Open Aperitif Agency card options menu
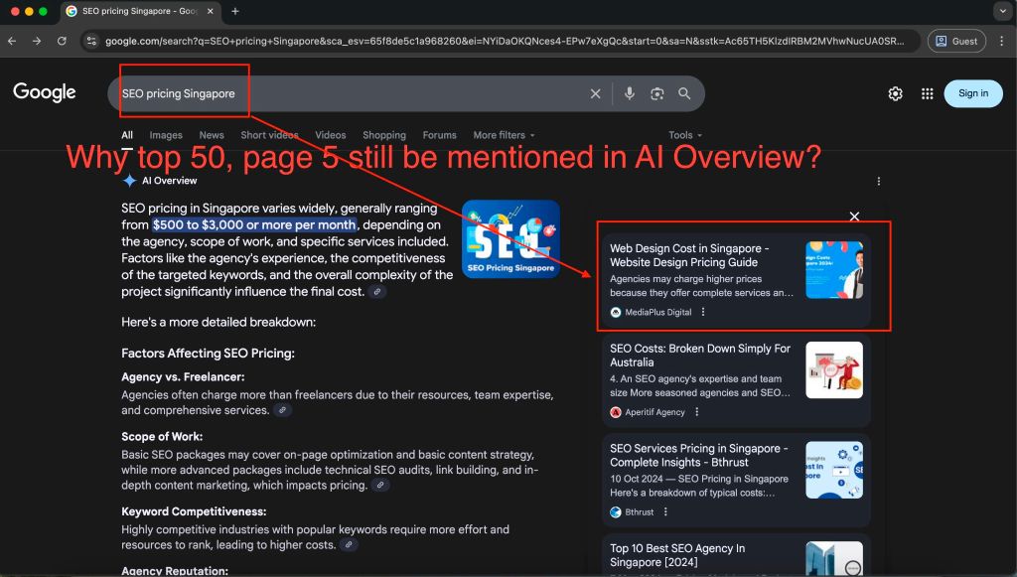1017x577 pixels. tap(696, 412)
